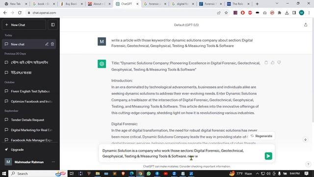This screenshot has height=177, width=314.
Task: Open the 'Facebook Ads Manager' chat
Action: (29, 140)
